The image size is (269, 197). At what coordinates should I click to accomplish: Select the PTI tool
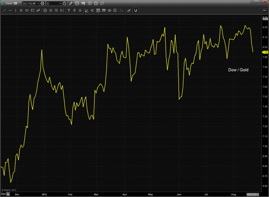115,10
